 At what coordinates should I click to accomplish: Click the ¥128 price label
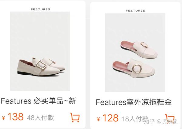coord(108,118)
